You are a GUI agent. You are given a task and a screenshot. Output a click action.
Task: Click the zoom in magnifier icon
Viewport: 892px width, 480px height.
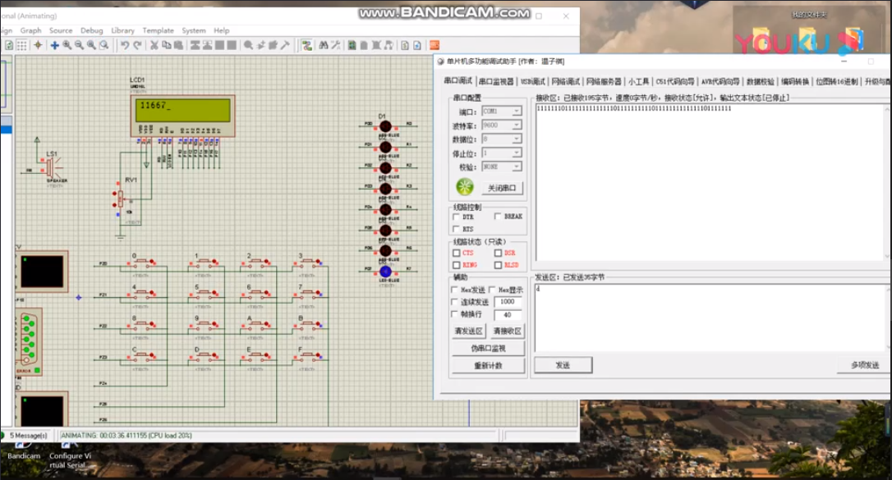67,45
